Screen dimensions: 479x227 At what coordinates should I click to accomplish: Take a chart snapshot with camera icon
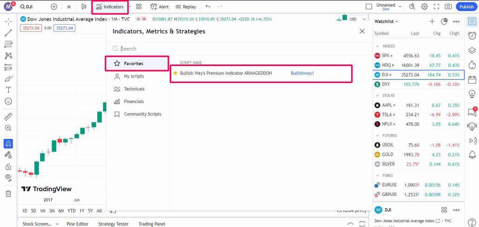[x=448, y=6]
